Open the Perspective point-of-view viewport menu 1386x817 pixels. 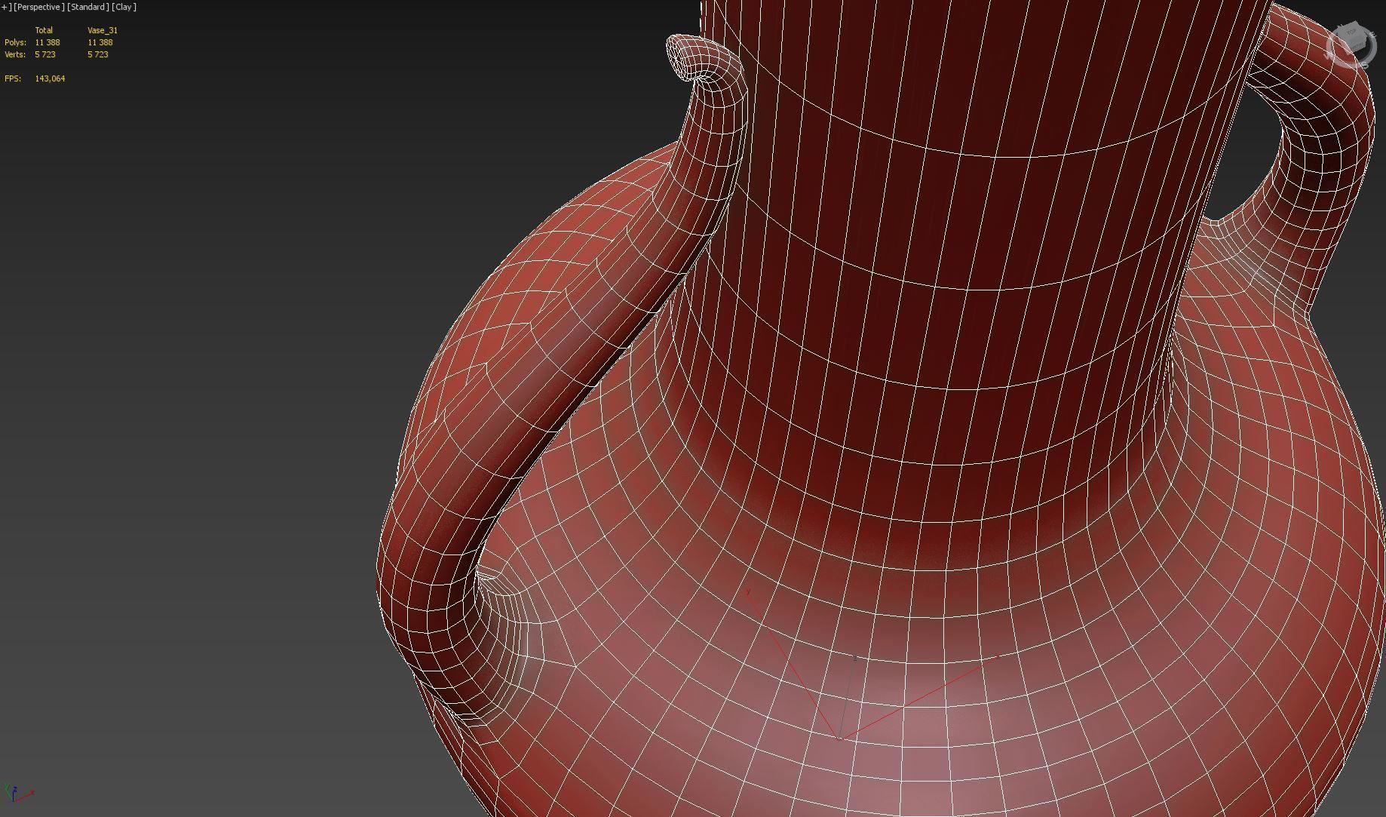tap(39, 7)
